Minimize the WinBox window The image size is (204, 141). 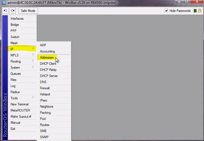coord(179,2)
